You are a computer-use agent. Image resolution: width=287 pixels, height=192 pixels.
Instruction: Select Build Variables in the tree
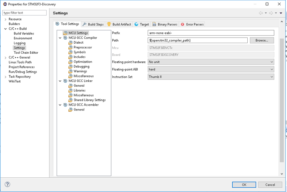click(x=24, y=34)
